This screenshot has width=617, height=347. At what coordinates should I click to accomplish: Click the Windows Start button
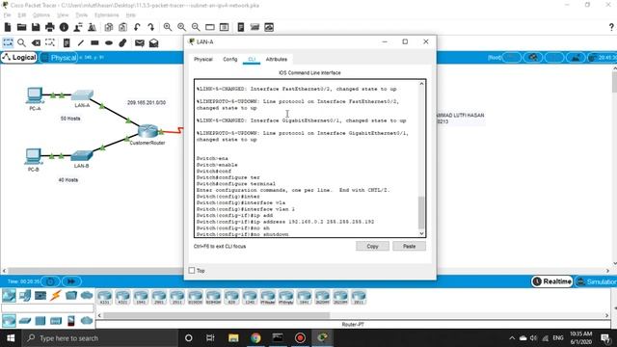click(11, 338)
